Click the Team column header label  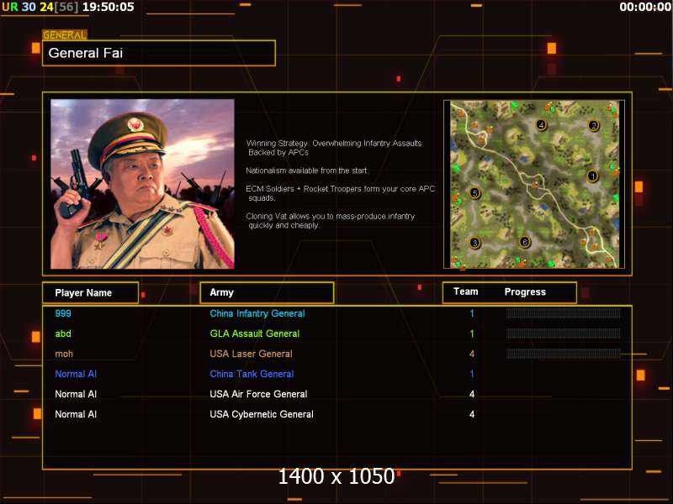coord(466,291)
